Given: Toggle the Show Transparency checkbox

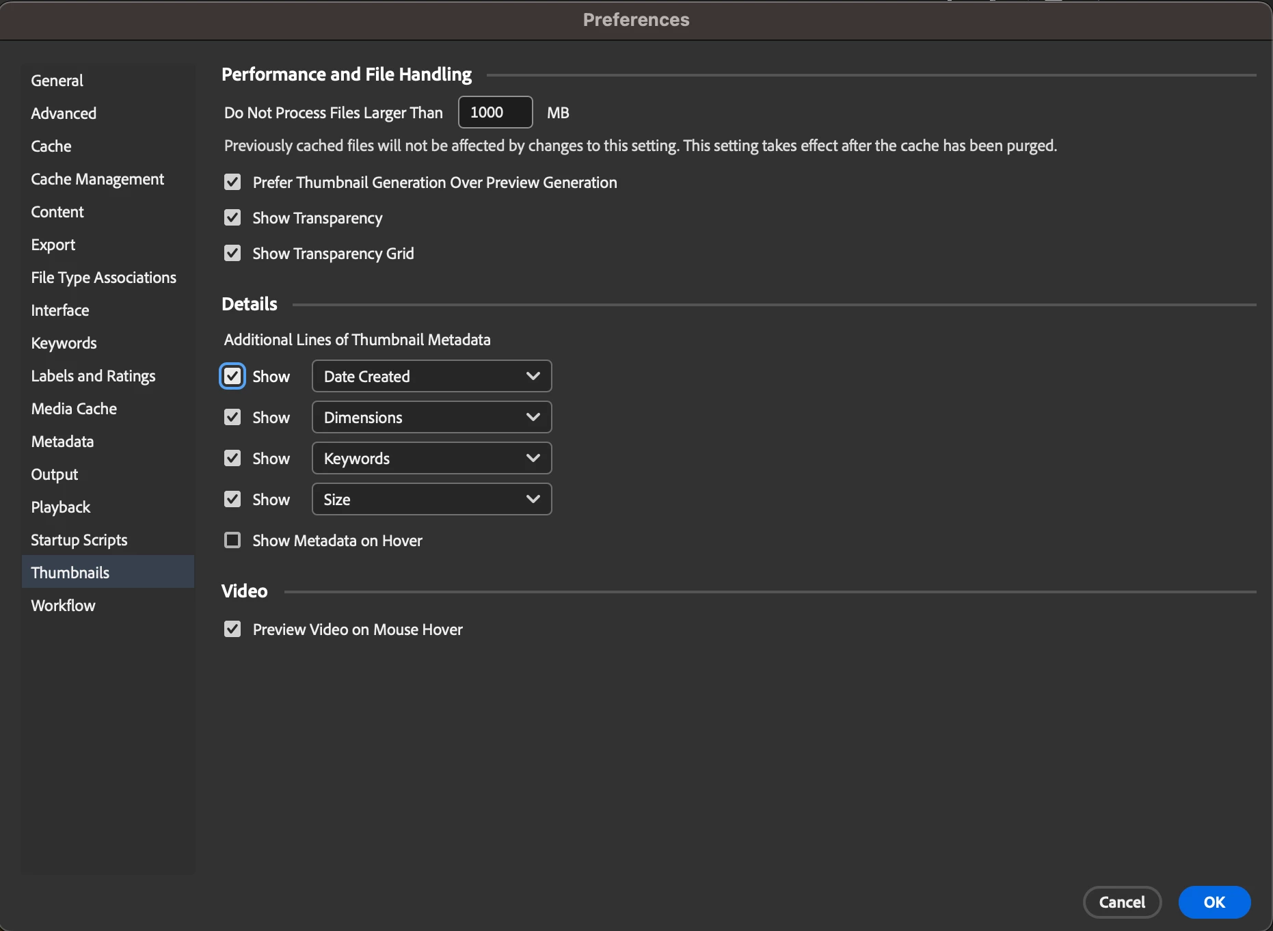Looking at the screenshot, I should pos(232,217).
